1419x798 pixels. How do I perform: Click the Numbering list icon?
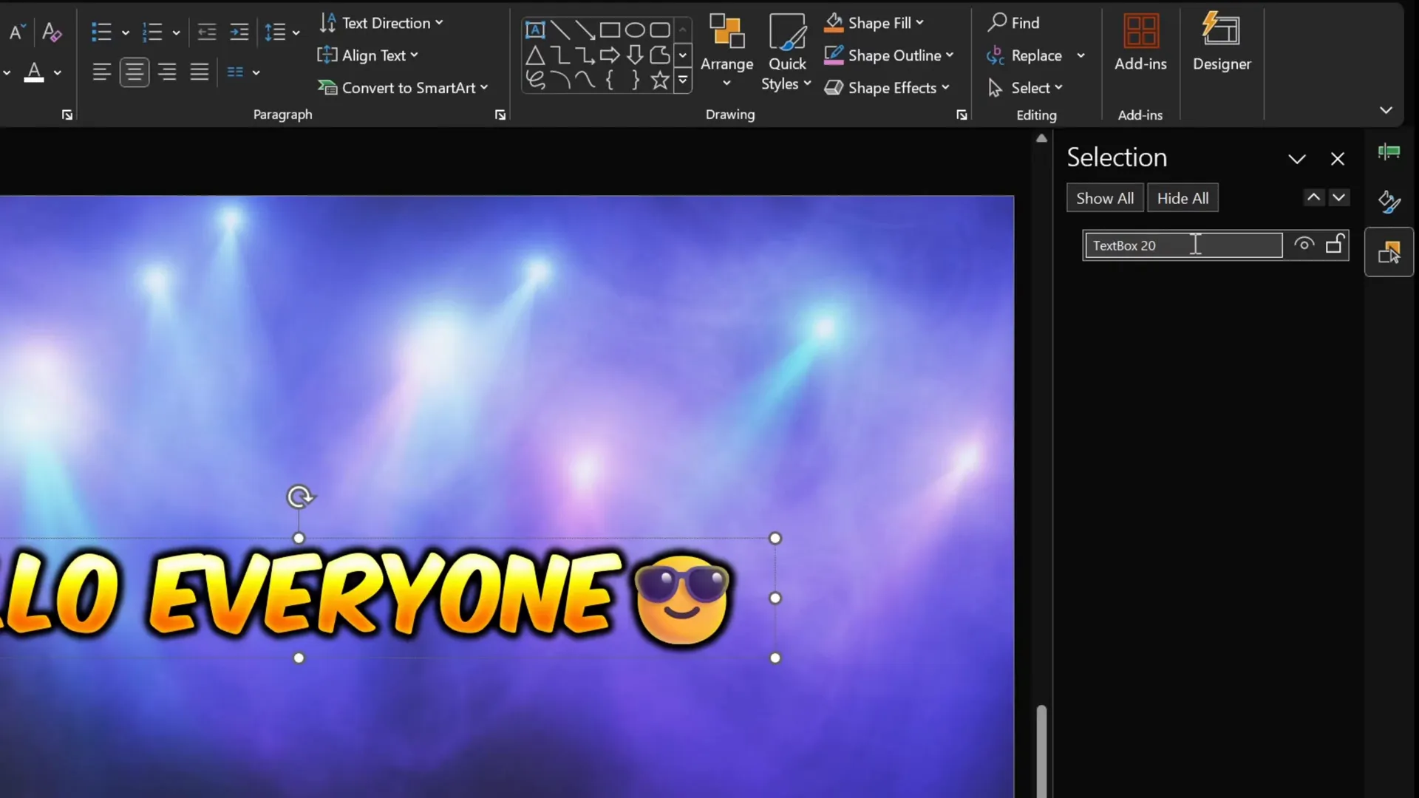pos(152,32)
